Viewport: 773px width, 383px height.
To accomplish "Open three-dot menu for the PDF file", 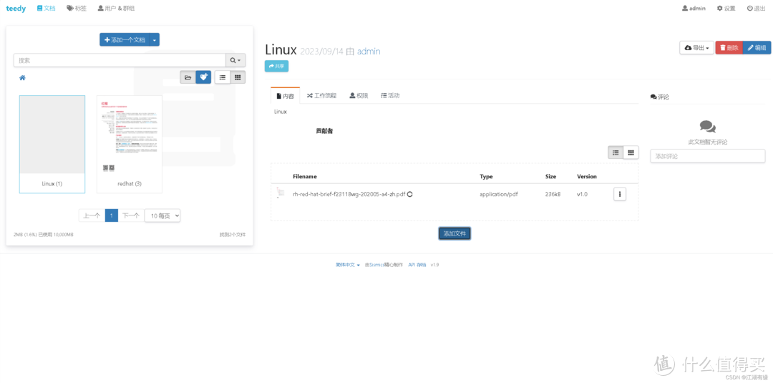I will pyautogui.click(x=620, y=194).
